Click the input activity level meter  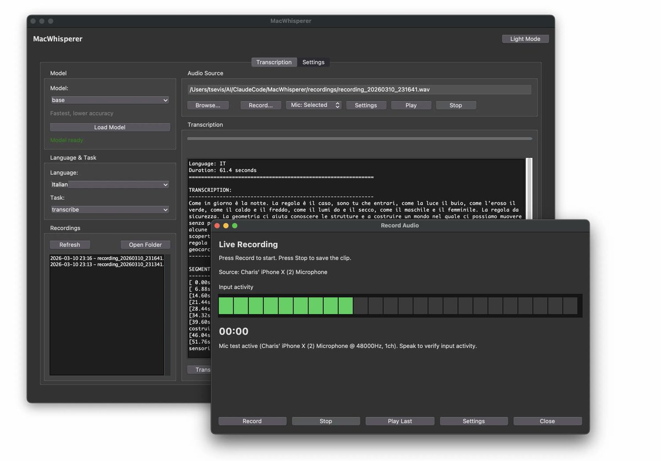click(400, 306)
